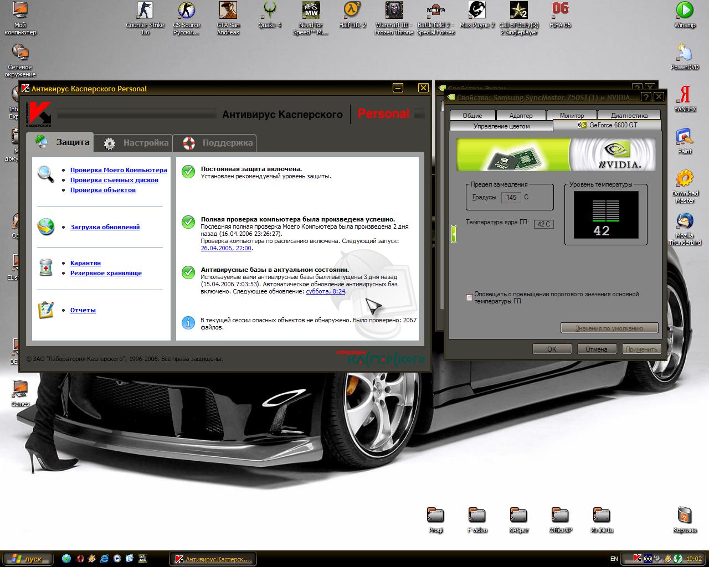Expand the NVIDIA side panel green arrow

tap(454, 234)
